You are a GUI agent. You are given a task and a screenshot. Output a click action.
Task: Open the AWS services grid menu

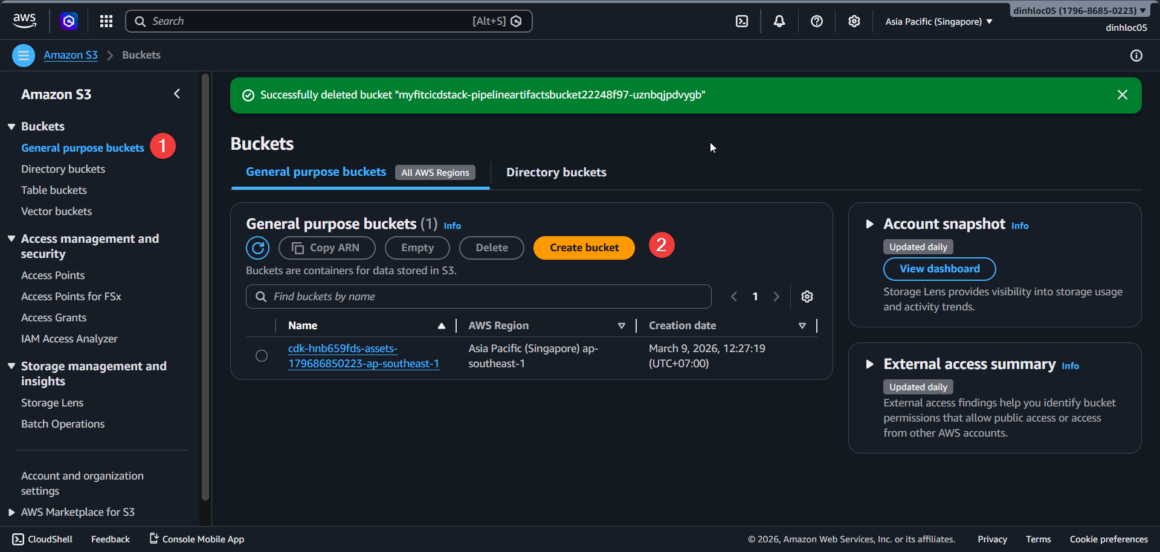pyautogui.click(x=106, y=21)
